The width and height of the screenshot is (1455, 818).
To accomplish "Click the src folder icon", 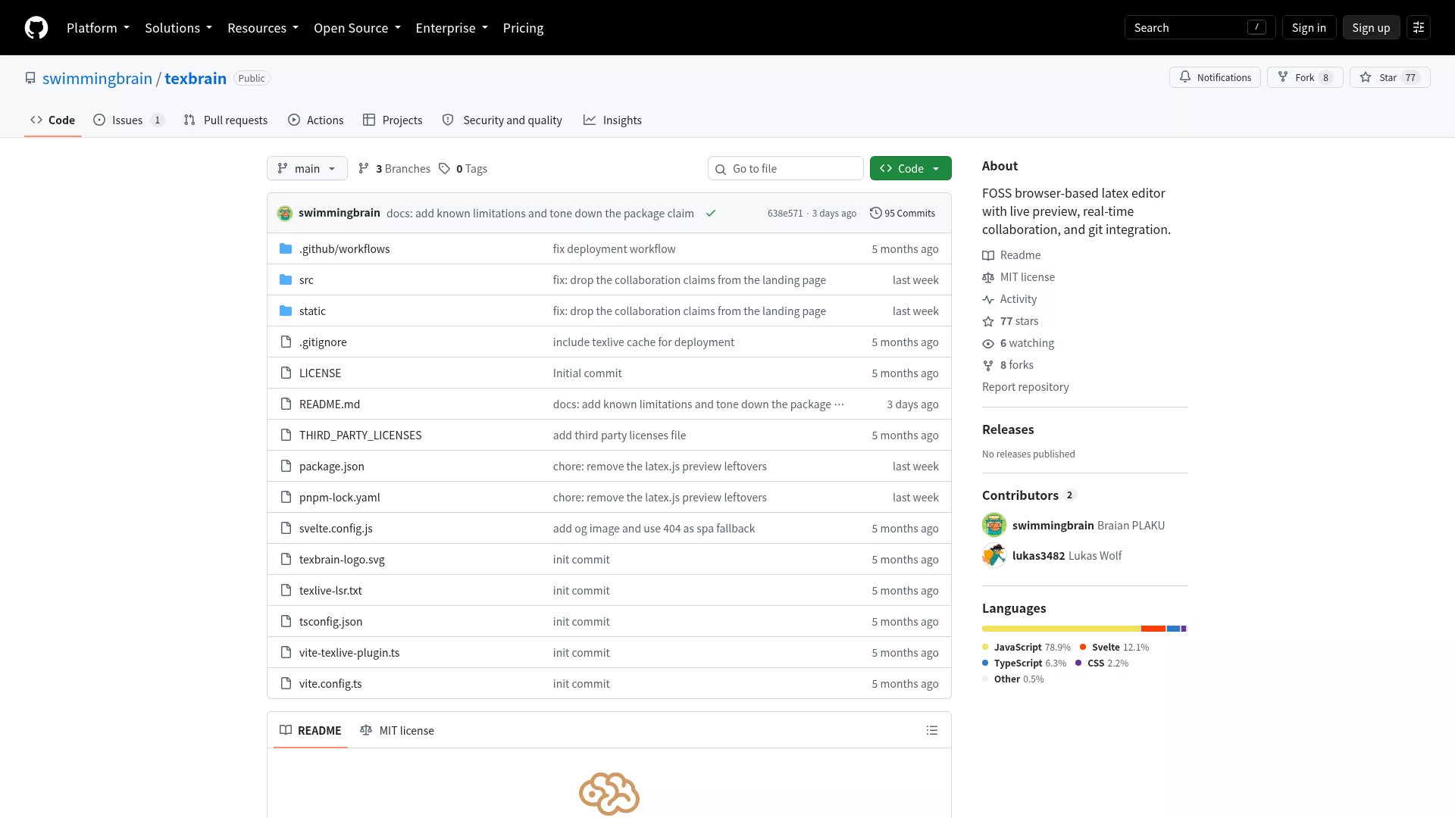I will coord(286,280).
